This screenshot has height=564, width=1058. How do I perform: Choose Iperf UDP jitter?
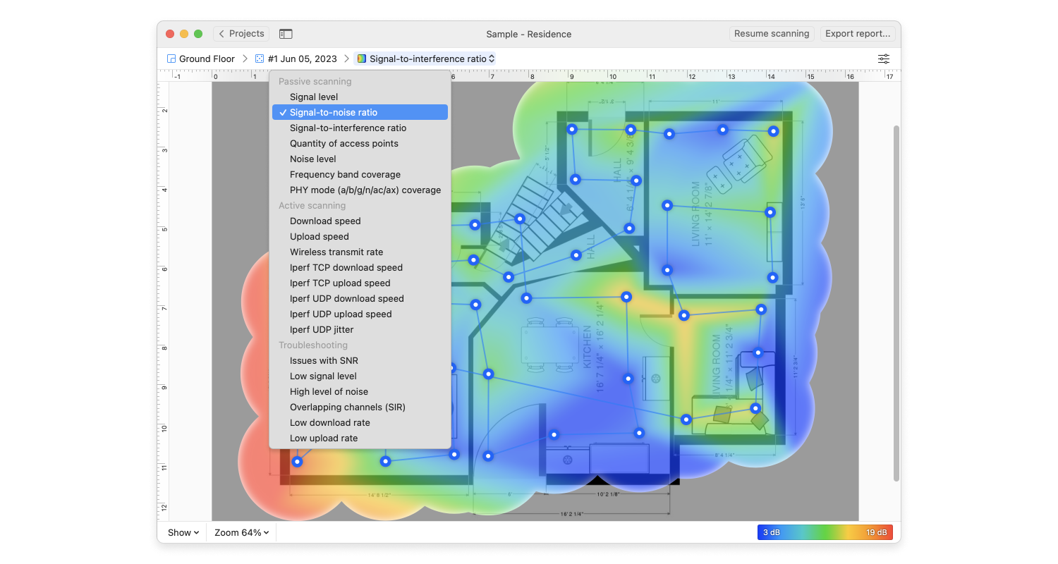[x=360, y=330]
